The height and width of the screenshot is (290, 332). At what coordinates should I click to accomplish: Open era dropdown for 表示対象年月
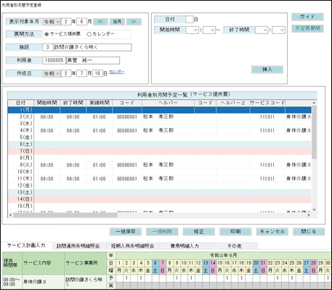click(x=52, y=22)
